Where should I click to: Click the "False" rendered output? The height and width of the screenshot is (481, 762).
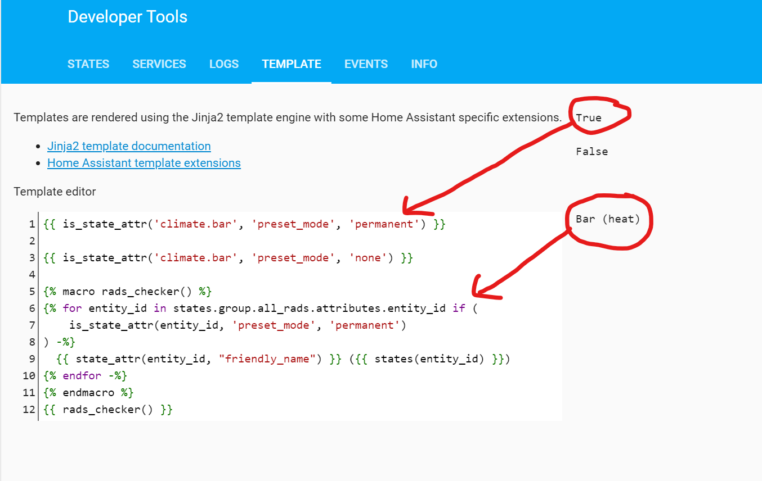pyautogui.click(x=591, y=152)
